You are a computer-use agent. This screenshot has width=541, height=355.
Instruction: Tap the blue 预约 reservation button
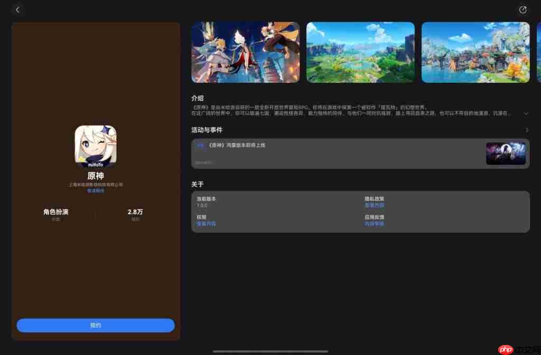pyautogui.click(x=96, y=325)
